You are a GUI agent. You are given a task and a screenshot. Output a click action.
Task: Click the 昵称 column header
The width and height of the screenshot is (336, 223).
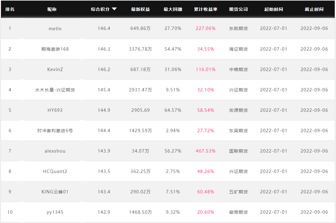pos(52,9)
